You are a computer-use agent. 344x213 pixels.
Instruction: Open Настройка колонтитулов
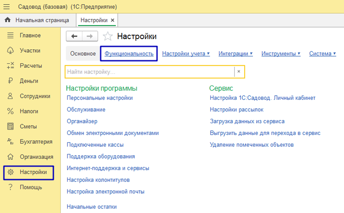click(x=98, y=180)
